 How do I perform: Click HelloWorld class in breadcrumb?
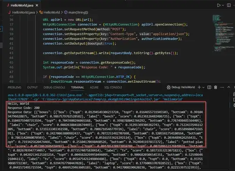click(x=50, y=13)
